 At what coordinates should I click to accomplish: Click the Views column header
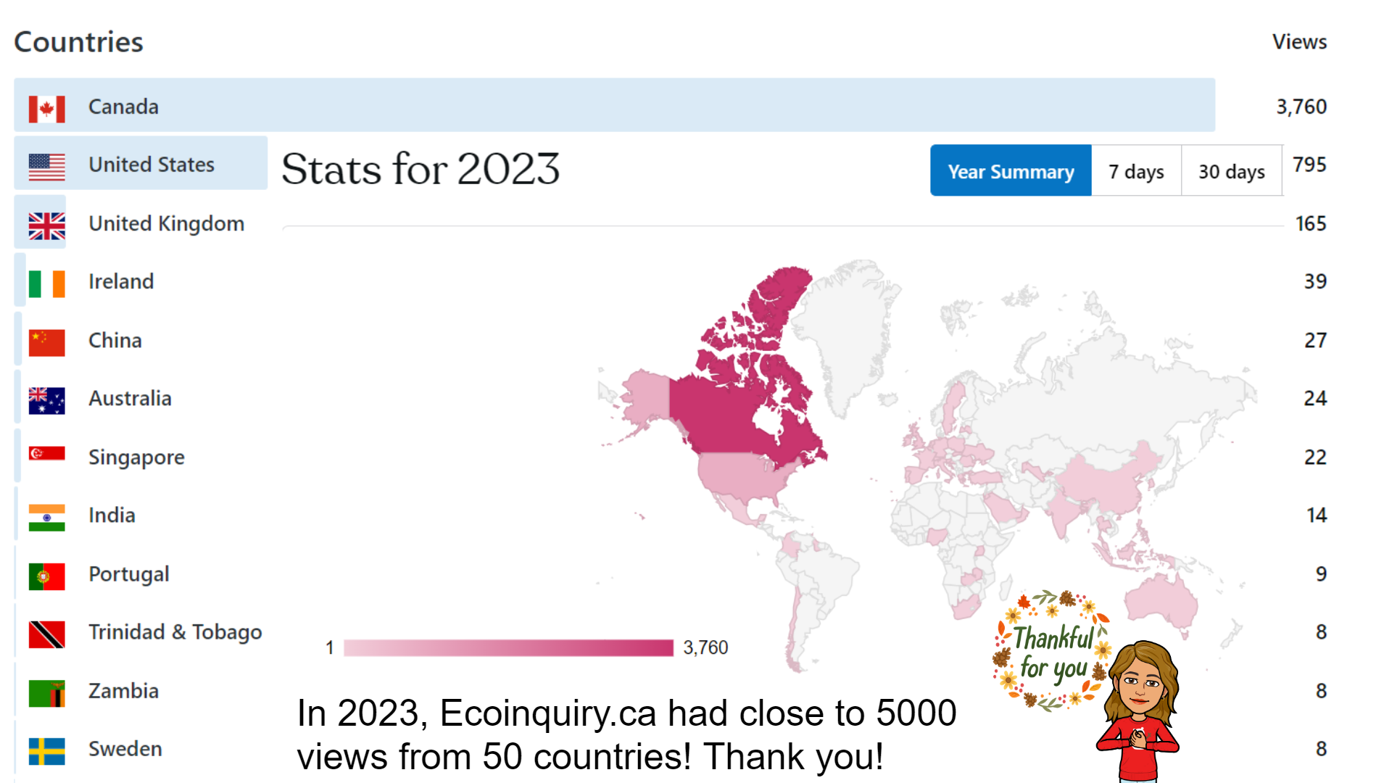pyautogui.click(x=1299, y=42)
